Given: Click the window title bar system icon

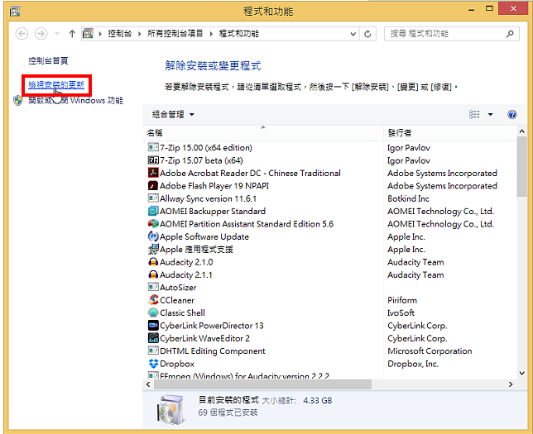Looking at the screenshot, I should click(15, 12).
